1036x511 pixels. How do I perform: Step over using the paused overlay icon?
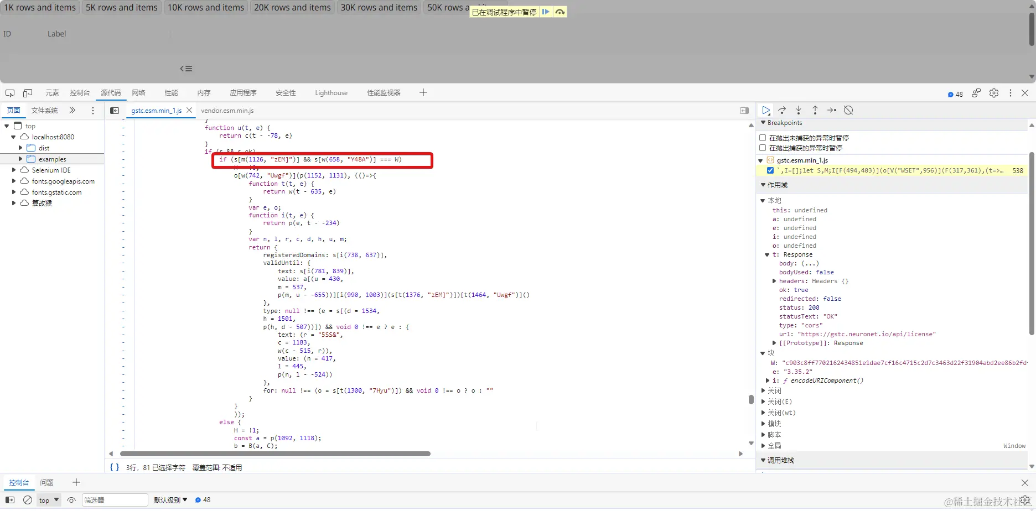pyautogui.click(x=560, y=12)
